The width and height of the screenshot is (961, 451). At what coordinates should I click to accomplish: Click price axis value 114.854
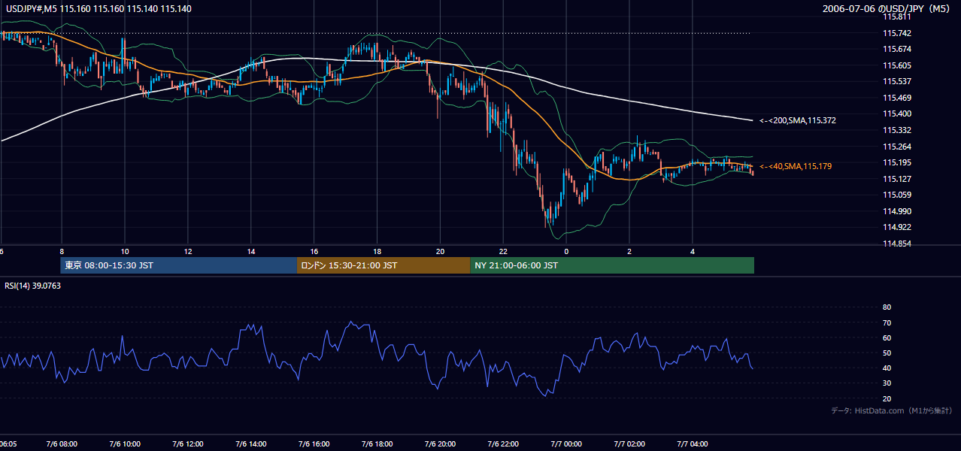tap(898, 244)
